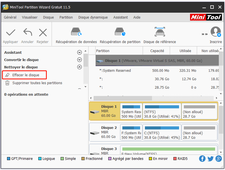The width and height of the screenshot is (225, 170).
Task: Select Disque 1 header row in list
Action: [x=157, y=61]
